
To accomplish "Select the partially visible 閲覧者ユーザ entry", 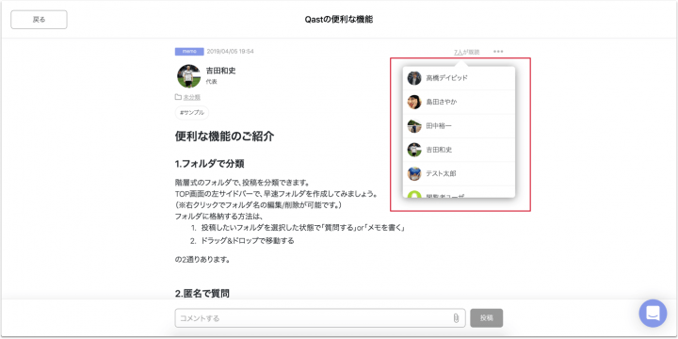I will coord(459,192).
